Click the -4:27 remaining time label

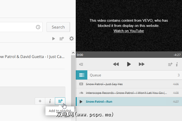(177, 55)
